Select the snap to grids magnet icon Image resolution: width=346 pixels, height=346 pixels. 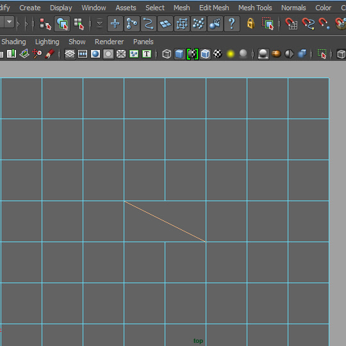click(x=291, y=24)
